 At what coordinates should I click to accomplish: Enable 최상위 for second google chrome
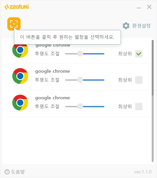[139, 80]
